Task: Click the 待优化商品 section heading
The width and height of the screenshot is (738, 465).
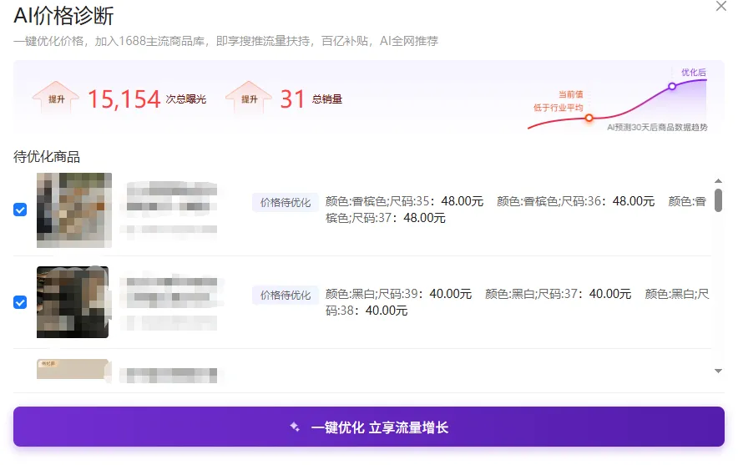Action: pyautogui.click(x=47, y=157)
